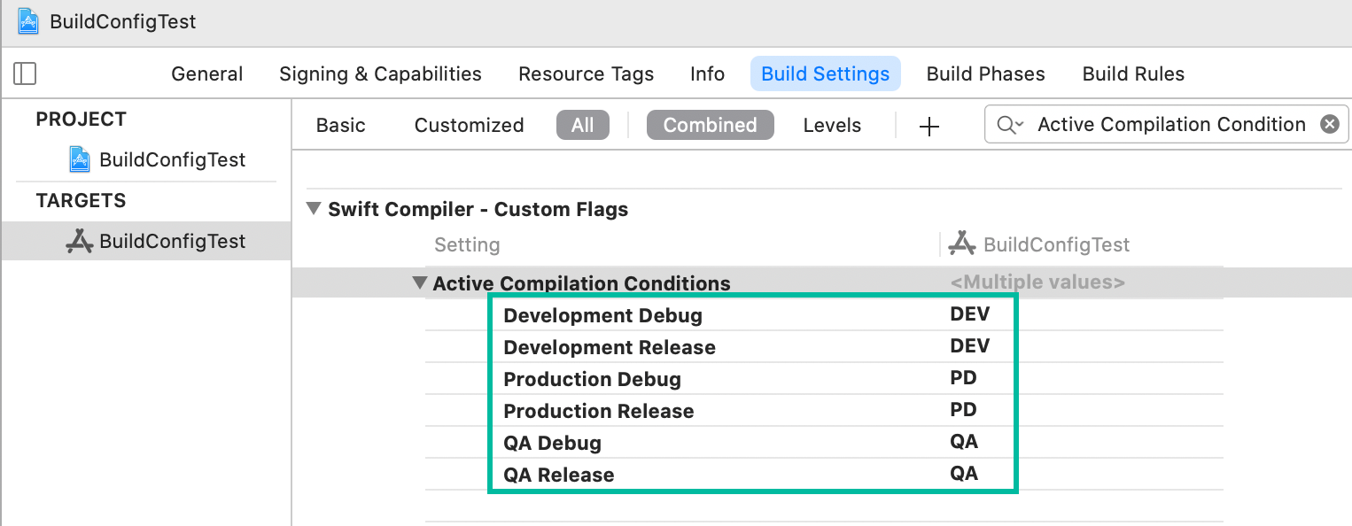Clear the search field with the X icon
Image resolution: width=1352 pixels, height=526 pixels.
[1329, 125]
